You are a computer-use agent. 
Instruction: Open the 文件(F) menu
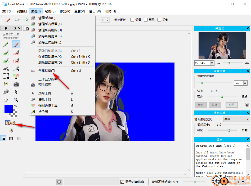[x=7, y=11]
